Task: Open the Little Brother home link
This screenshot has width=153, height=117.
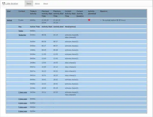Action: pyautogui.click(x=12, y=4)
